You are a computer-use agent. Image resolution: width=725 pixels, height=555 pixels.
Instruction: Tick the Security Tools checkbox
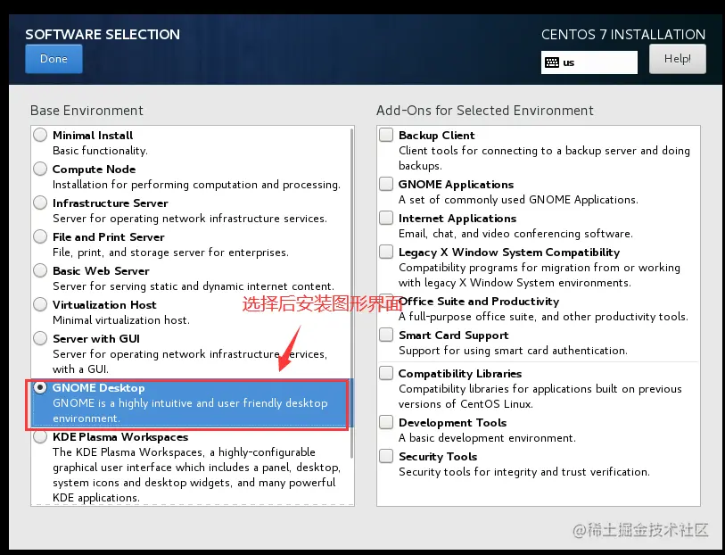pyautogui.click(x=386, y=456)
